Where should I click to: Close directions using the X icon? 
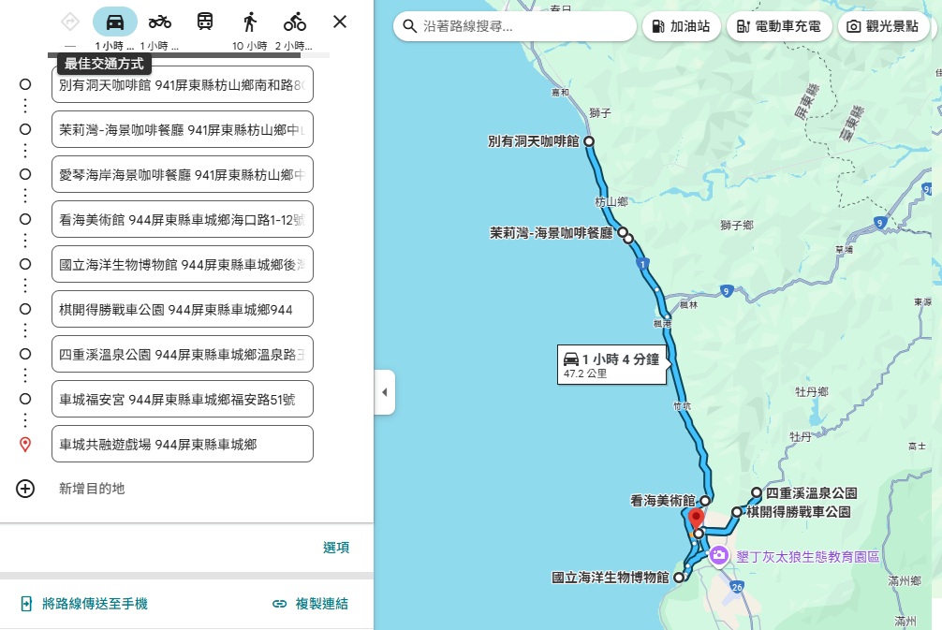point(339,22)
